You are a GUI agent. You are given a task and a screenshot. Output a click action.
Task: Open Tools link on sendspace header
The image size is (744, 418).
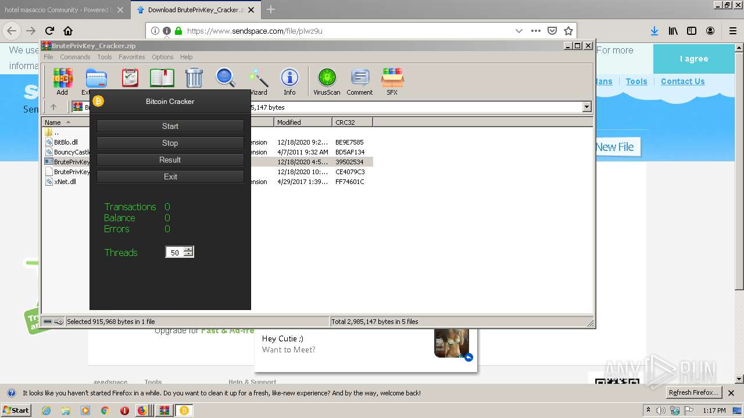(x=636, y=81)
